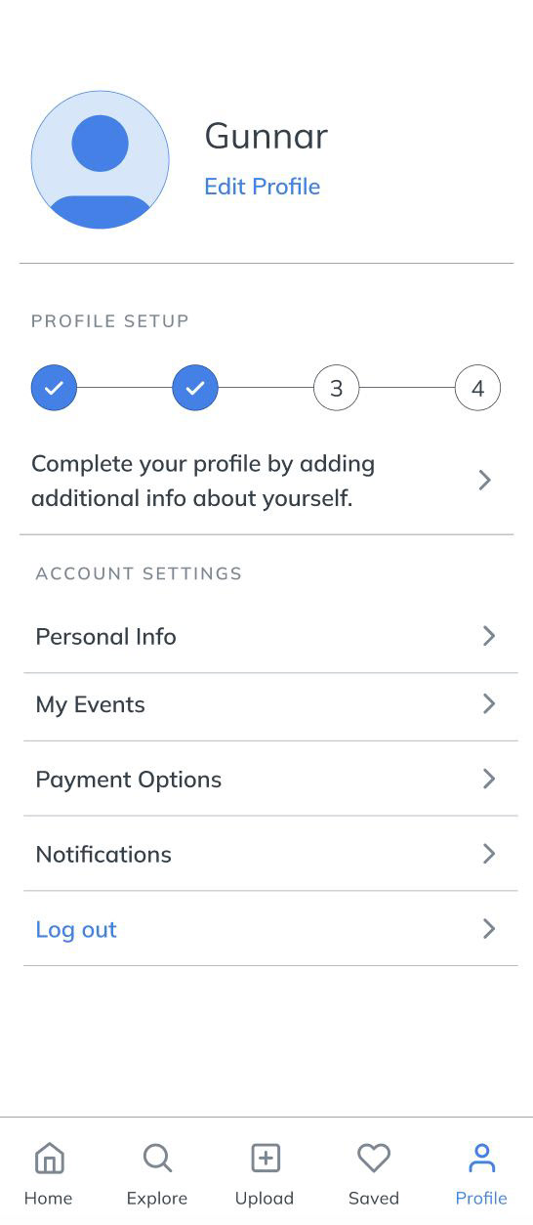Open Saved via heart icon

(374, 1159)
